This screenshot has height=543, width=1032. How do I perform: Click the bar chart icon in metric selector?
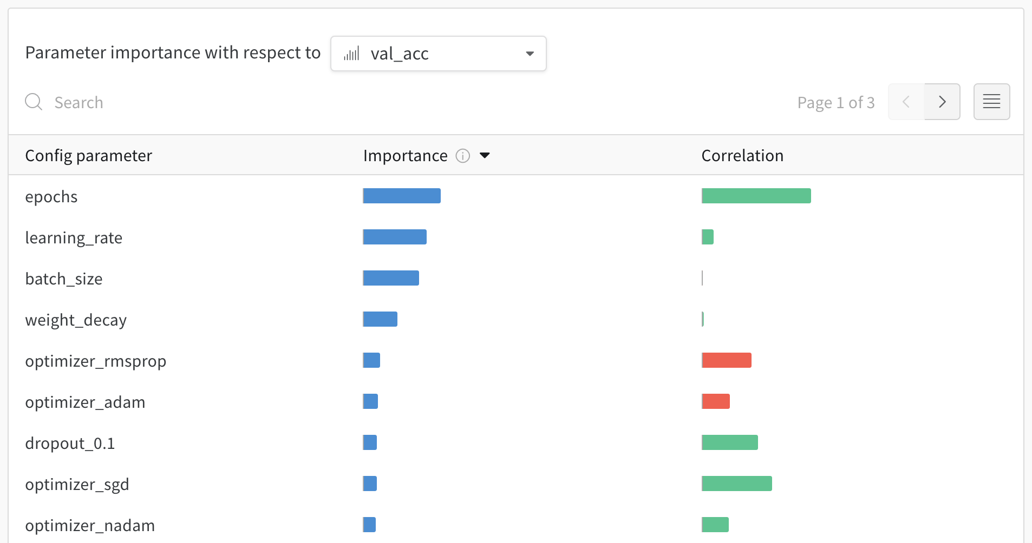point(352,54)
